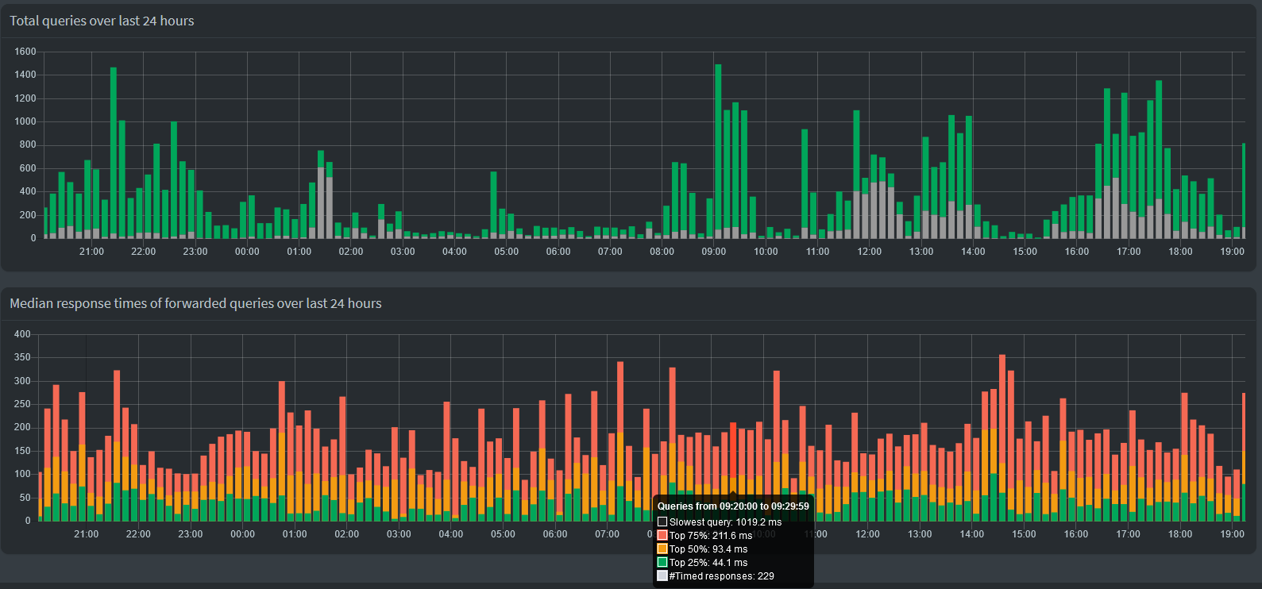Click 'Slowest query: 1019.2 ms' text in tooltip
This screenshot has height=589, width=1262.
pos(725,522)
